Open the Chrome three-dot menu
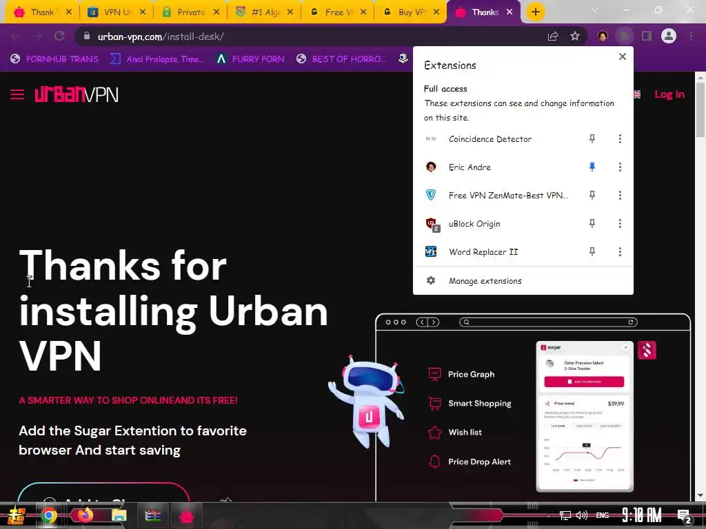This screenshot has width=706, height=529. pyautogui.click(x=691, y=37)
